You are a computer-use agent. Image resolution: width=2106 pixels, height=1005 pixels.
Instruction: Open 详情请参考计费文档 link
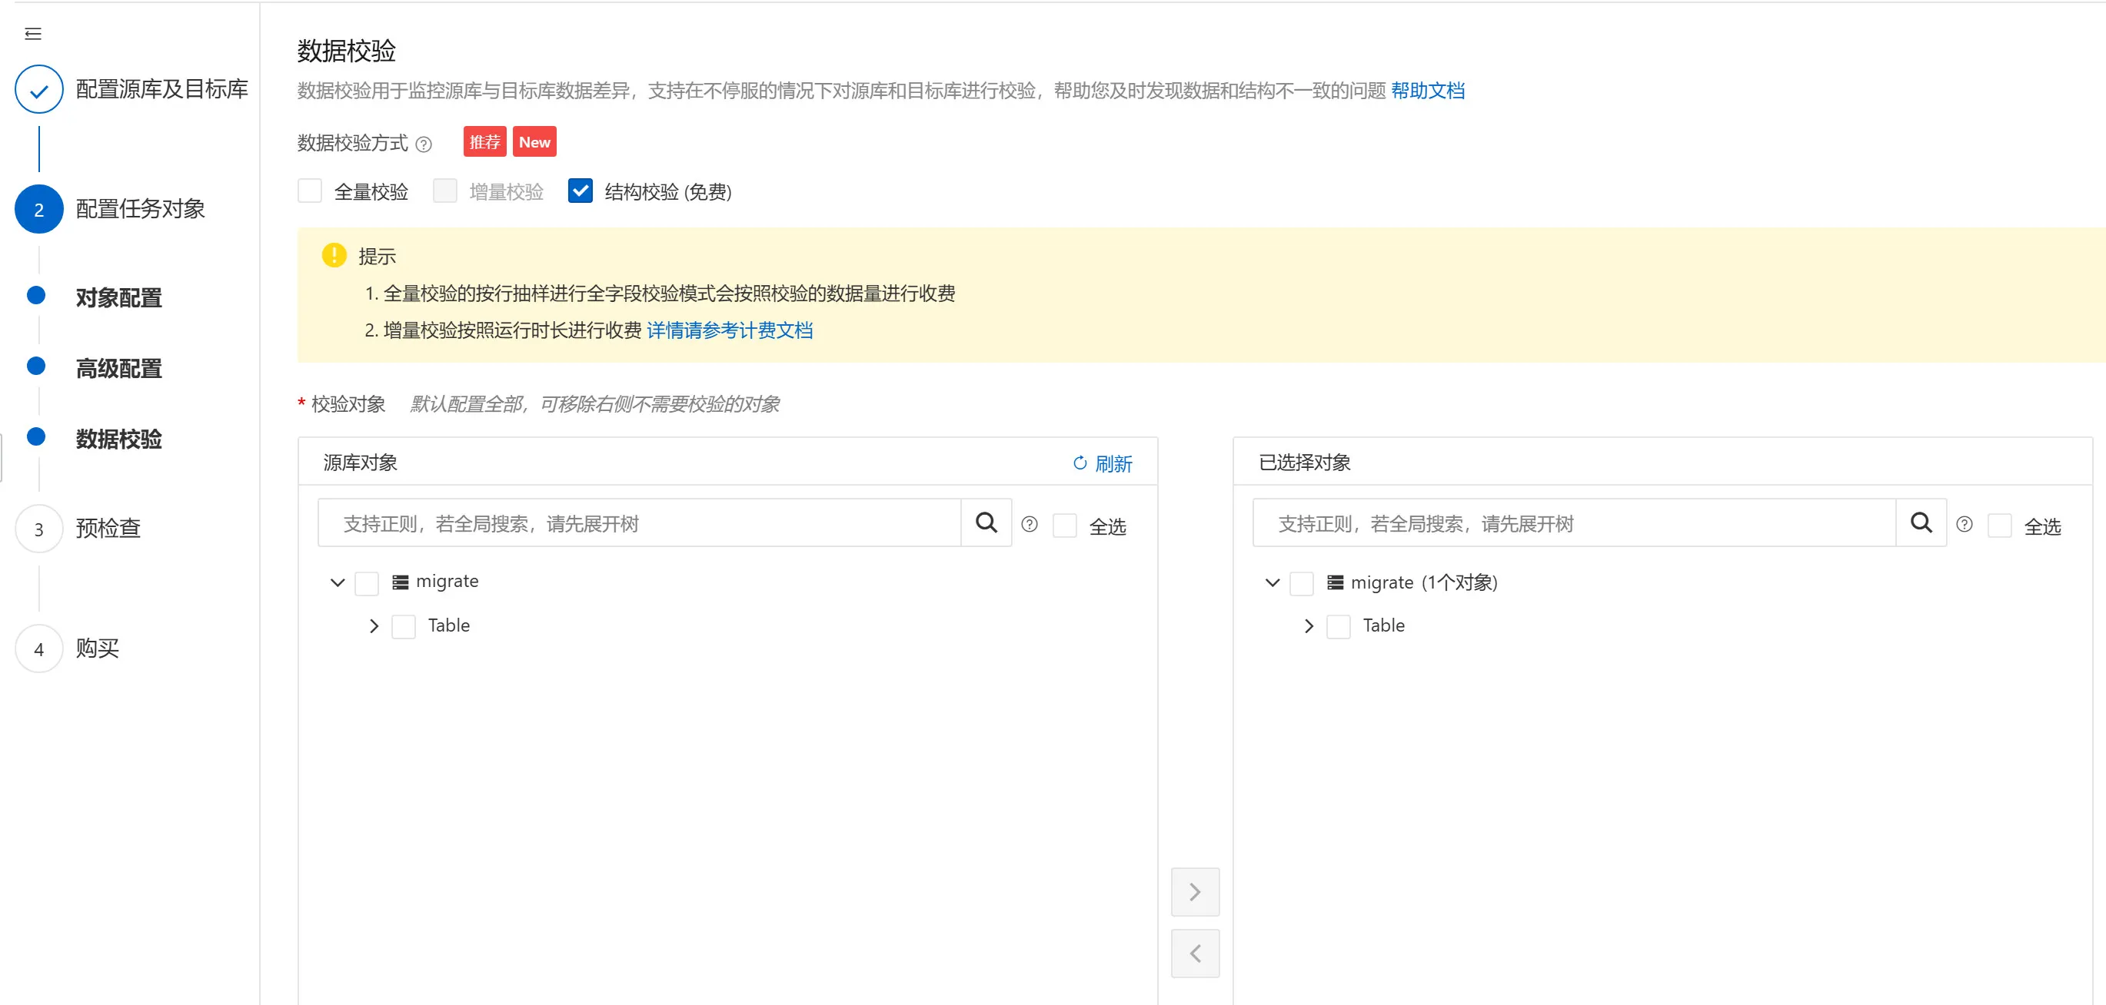pyautogui.click(x=730, y=330)
